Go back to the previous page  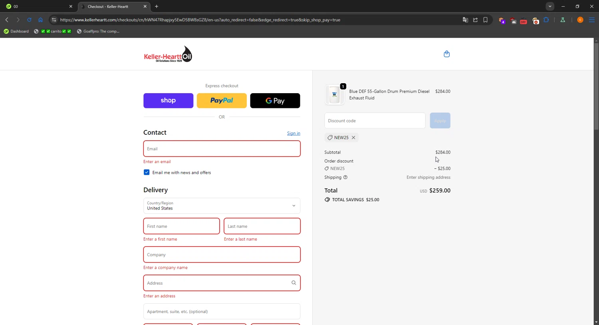pos(7,20)
